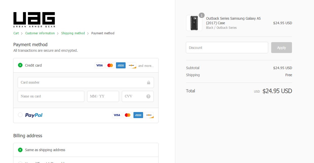Click the Visa icon in Credit card row
The height and width of the screenshot is (163, 314).
click(100, 65)
